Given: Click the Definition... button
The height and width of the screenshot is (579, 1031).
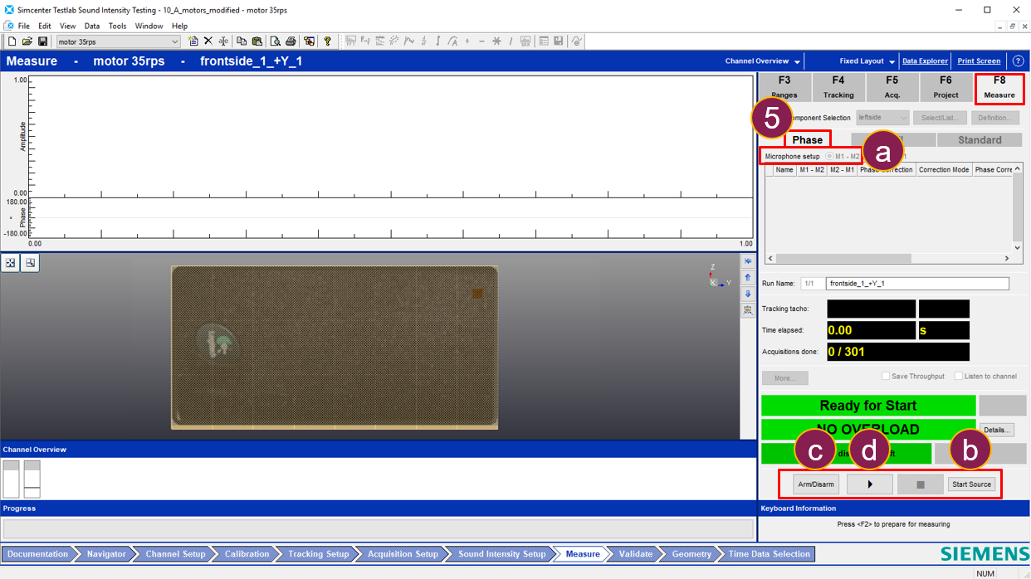Looking at the screenshot, I should [994, 118].
